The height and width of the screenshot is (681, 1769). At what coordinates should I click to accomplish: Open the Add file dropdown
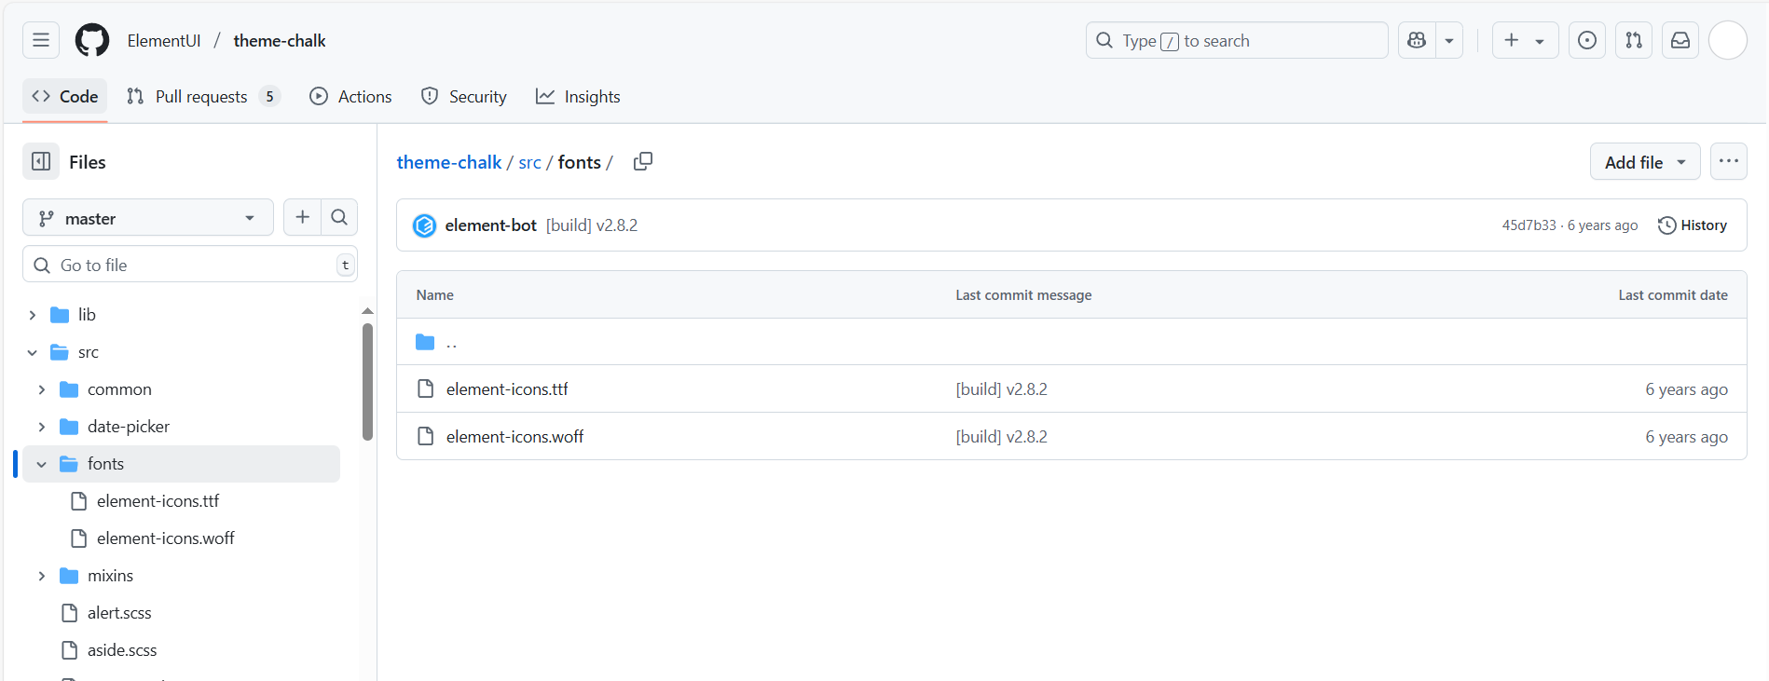[1645, 162]
